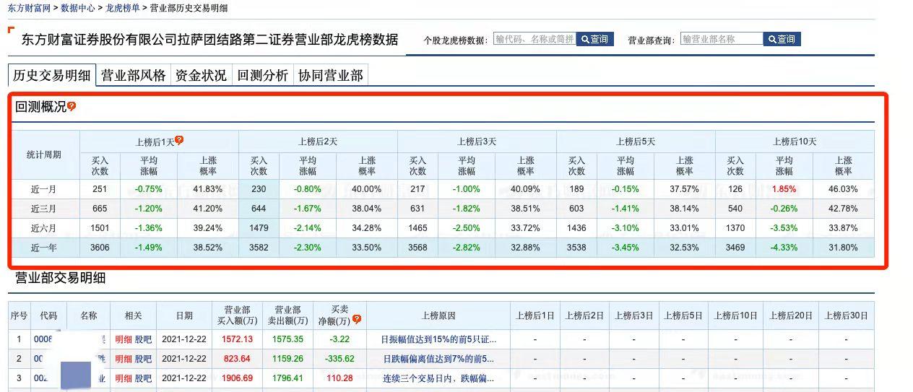This screenshot has height=392, width=913.
Task: Select the 历史交易明细 tab
Action: click(x=52, y=75)
